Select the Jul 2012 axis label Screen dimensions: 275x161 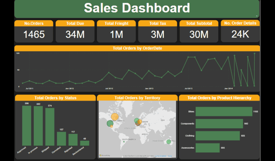point(109,89)
